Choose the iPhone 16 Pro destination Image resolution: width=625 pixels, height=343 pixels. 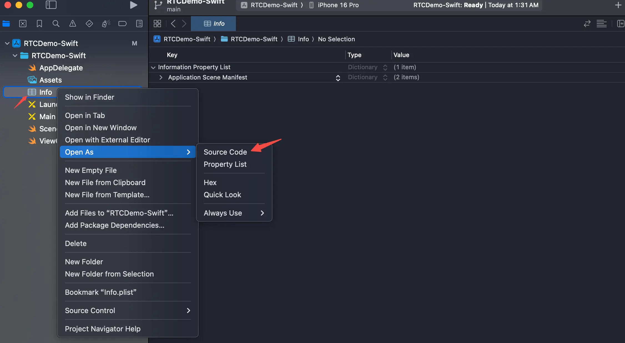click(x=334, y=5)
